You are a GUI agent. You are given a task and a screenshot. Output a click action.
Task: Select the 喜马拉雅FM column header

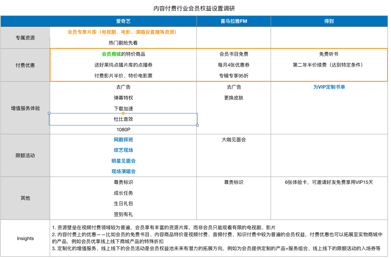tap(233, 21)
